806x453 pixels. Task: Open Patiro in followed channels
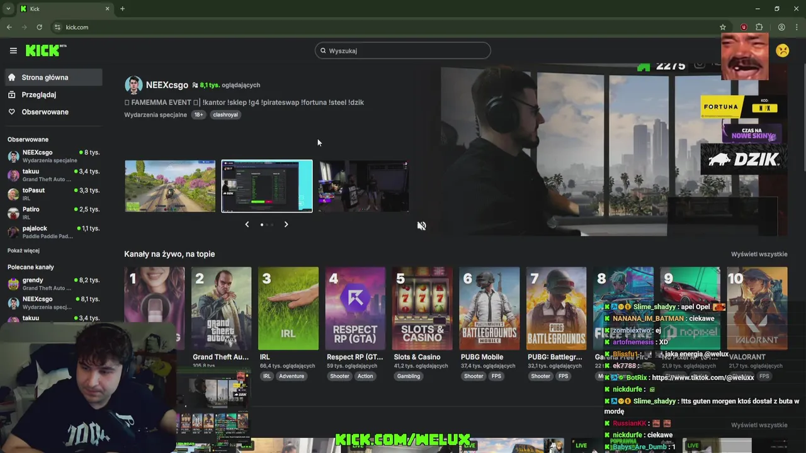click(53, 213)
